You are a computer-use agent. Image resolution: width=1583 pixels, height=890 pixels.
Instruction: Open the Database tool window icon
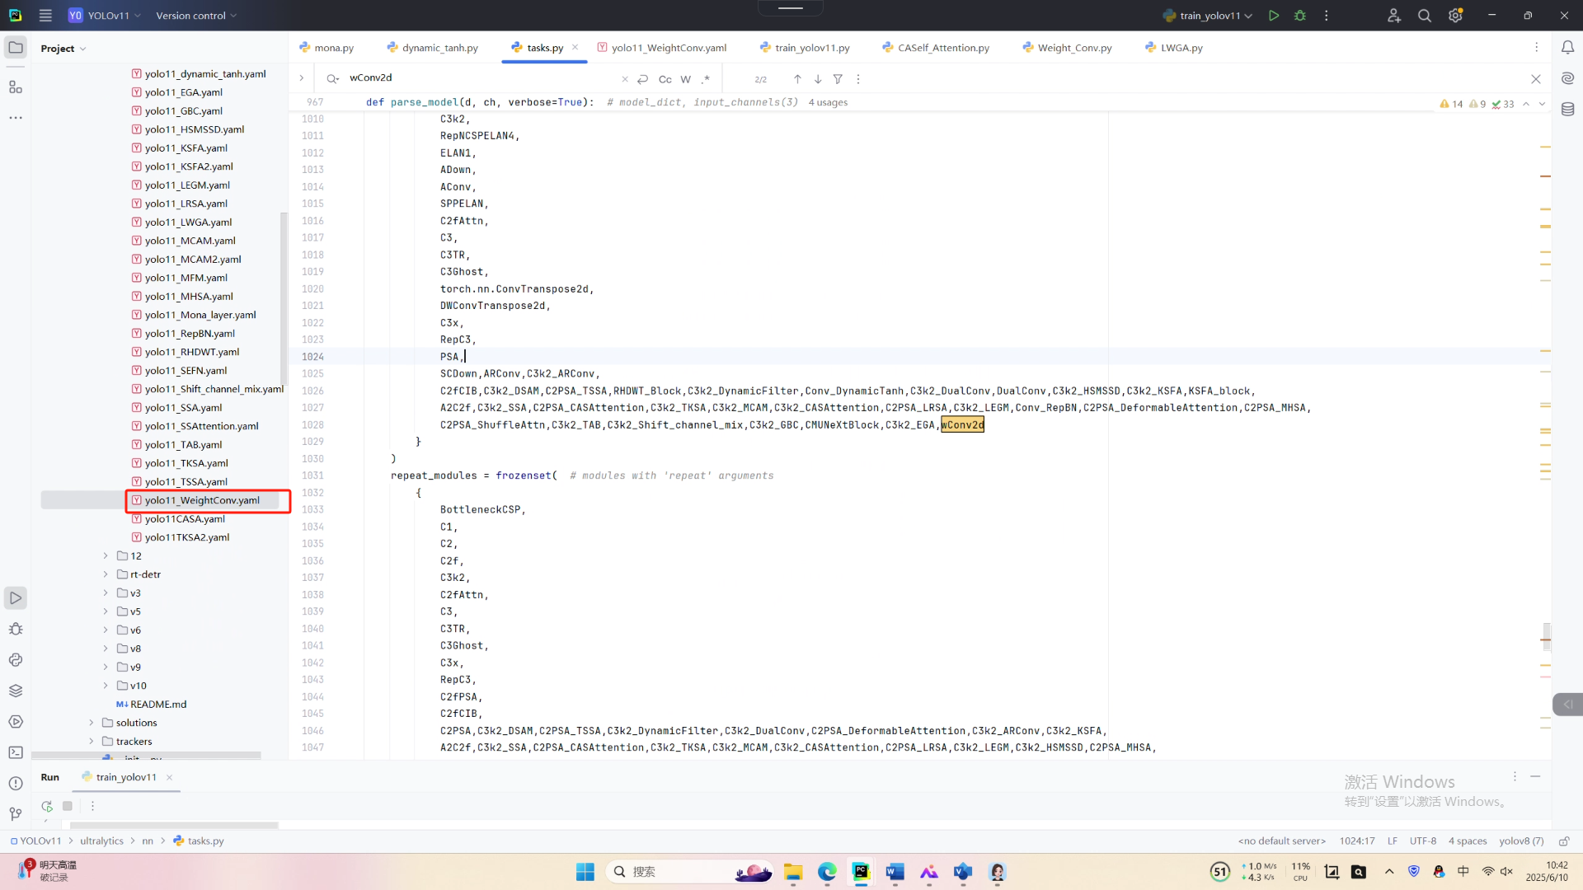coord(1567,109)
